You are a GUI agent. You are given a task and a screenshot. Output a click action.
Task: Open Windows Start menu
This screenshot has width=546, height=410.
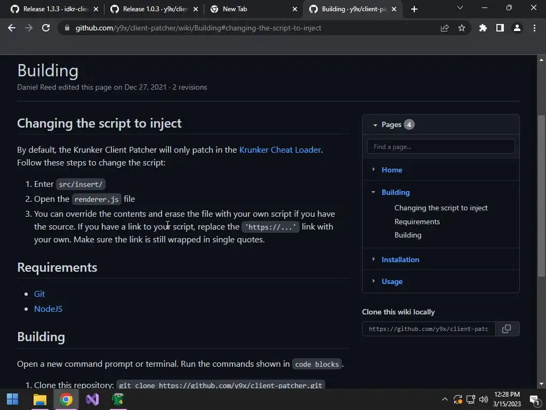[13, 399]
